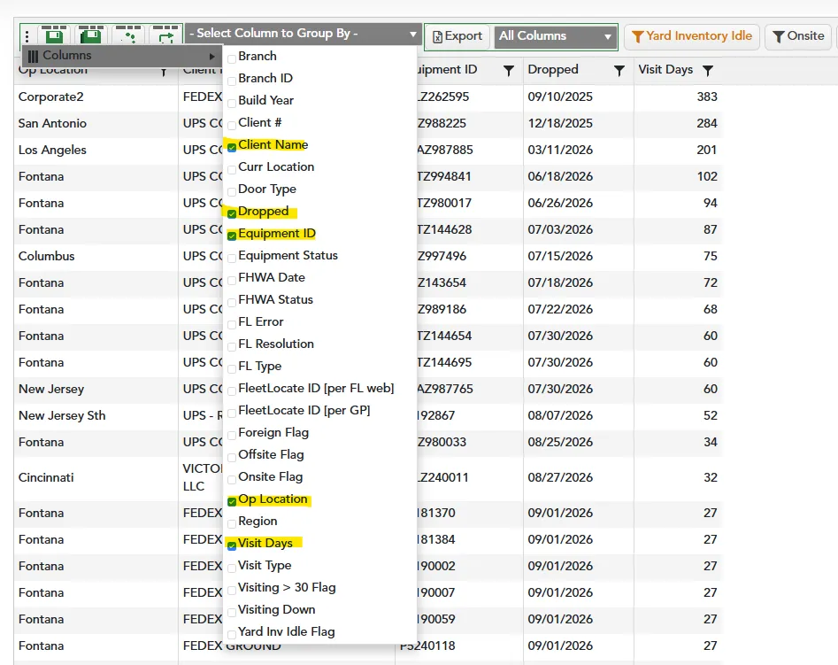The height and width of the screenshot is (665, 838).
Task: Uncheck the Equipment ID column checkbox
Action: (x=232, y=236)
